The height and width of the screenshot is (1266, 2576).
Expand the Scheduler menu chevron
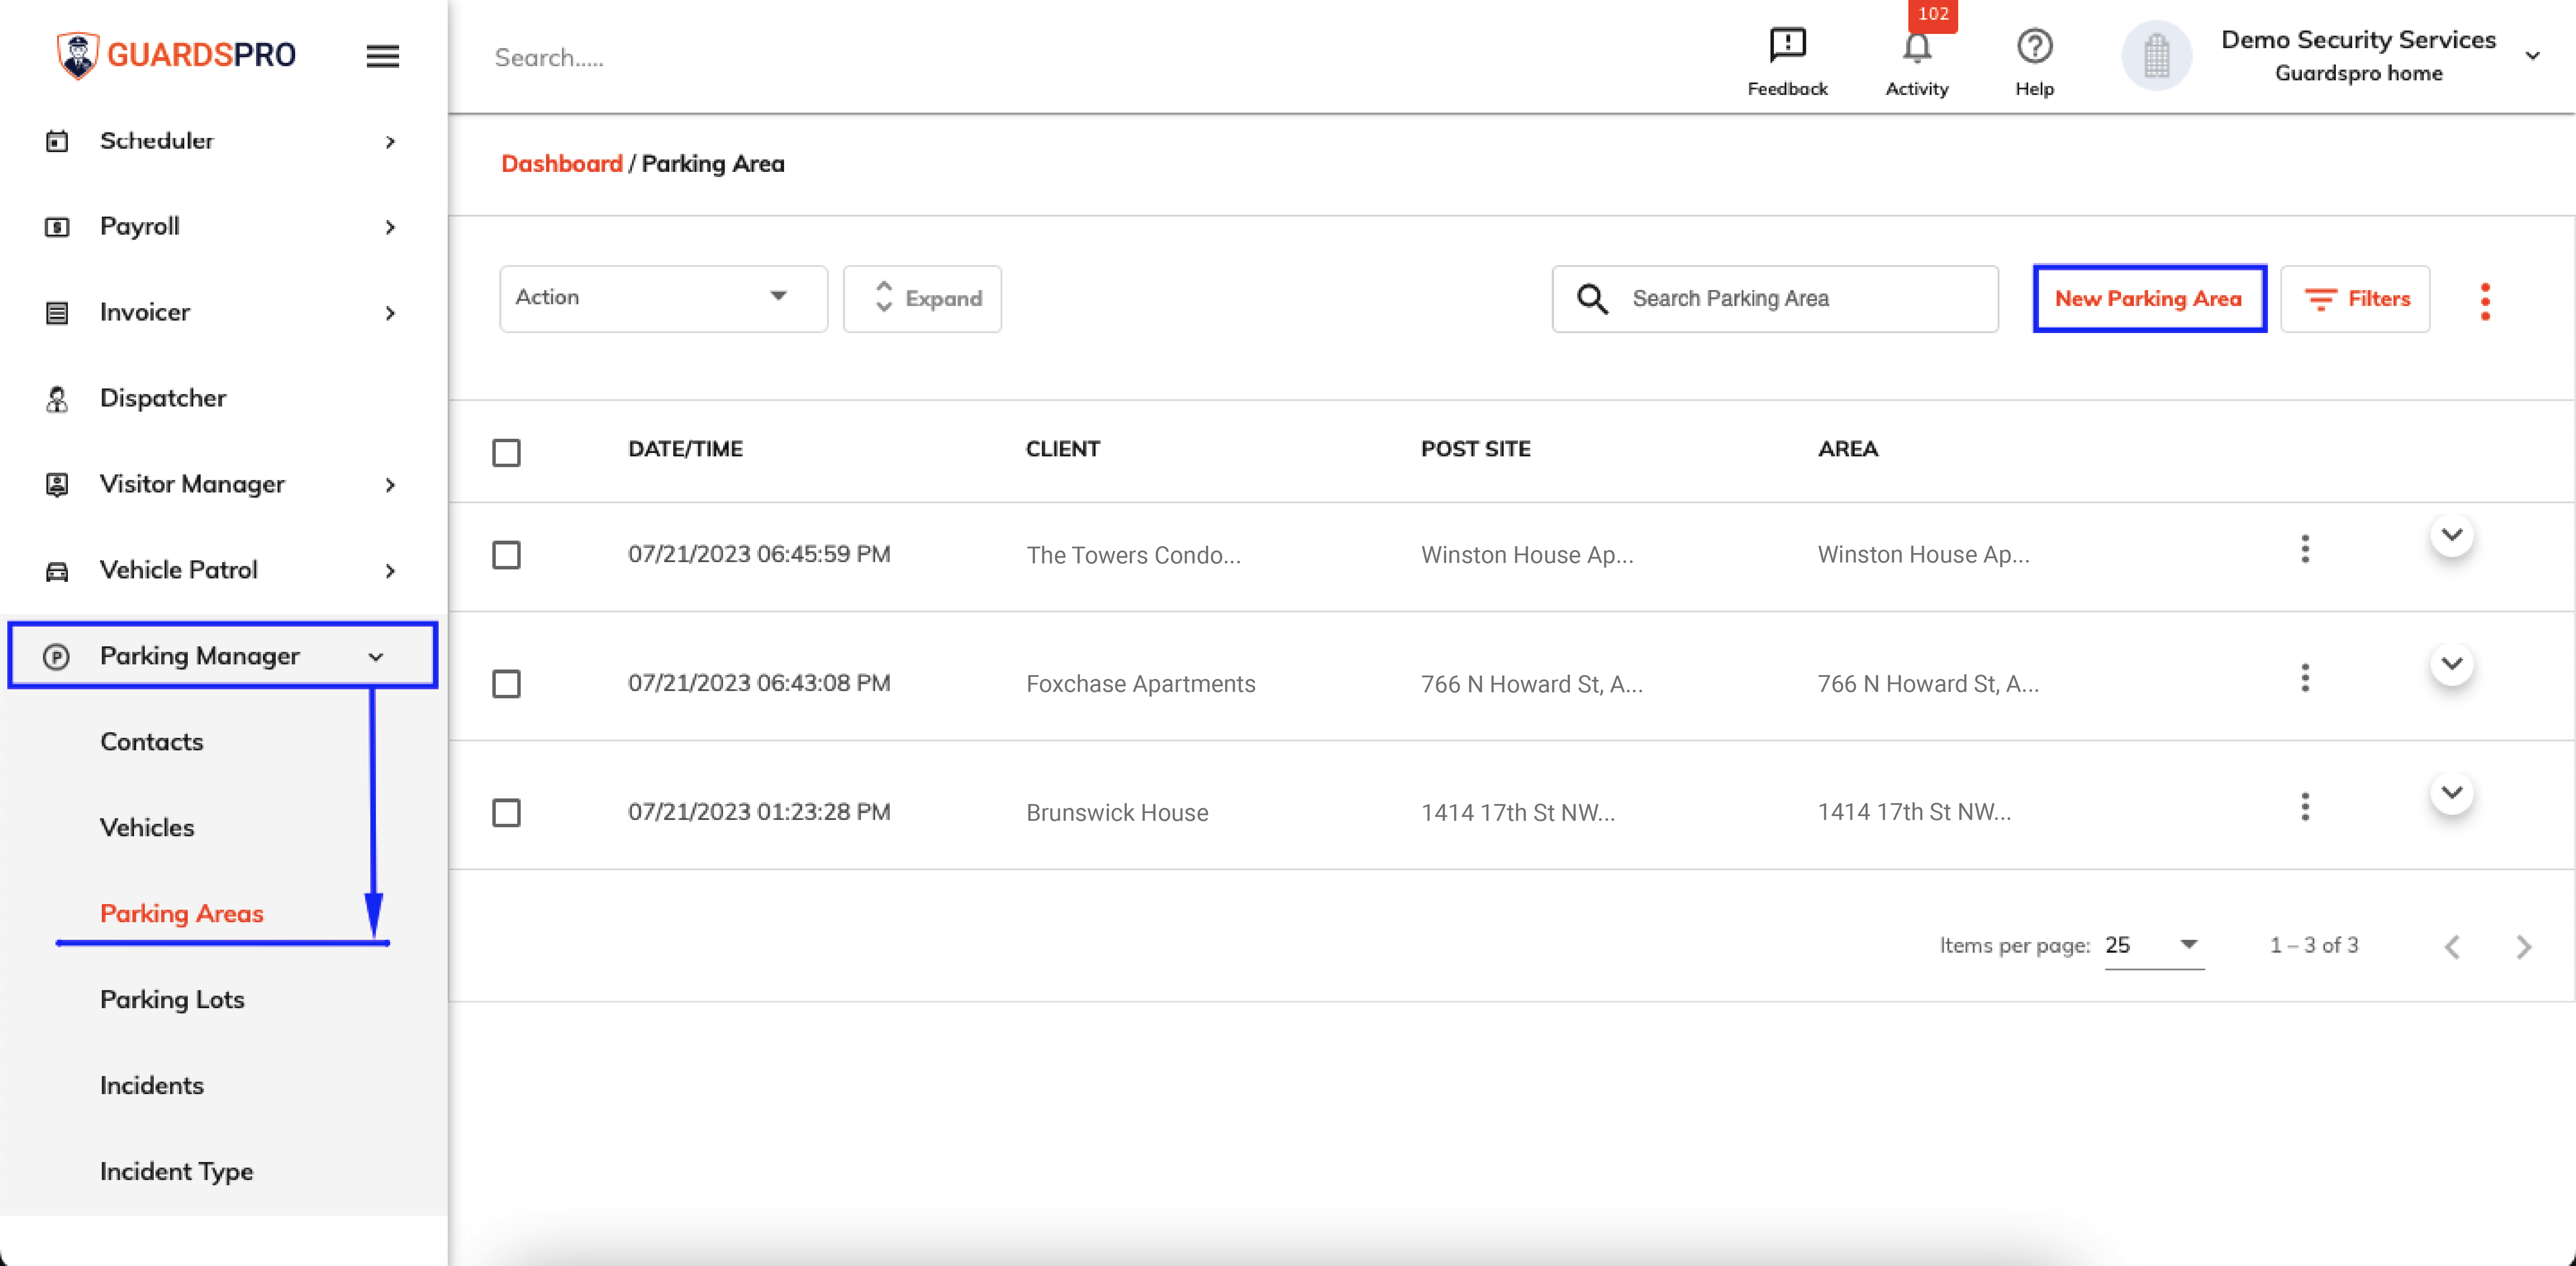[390, 142]
